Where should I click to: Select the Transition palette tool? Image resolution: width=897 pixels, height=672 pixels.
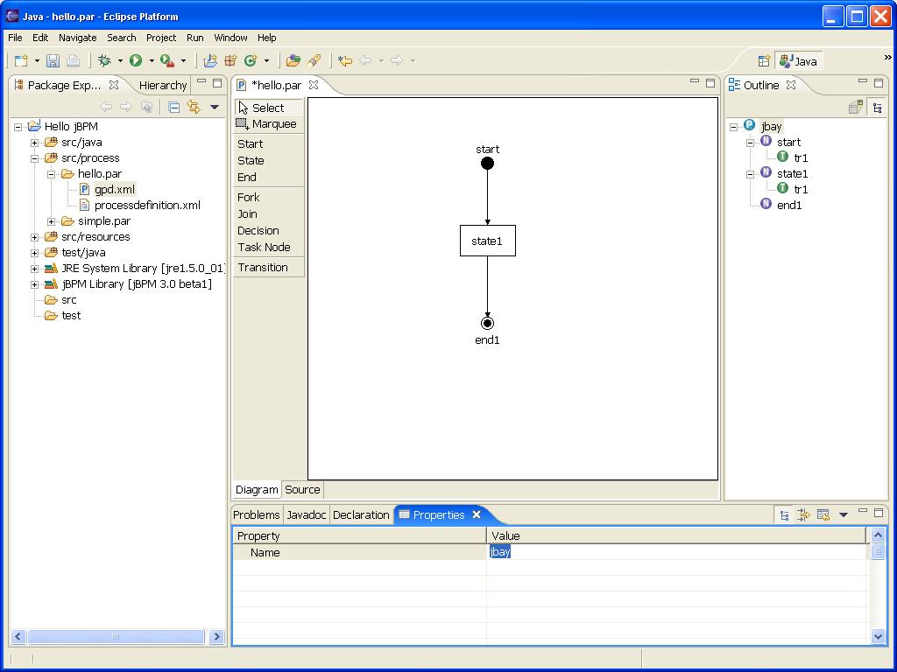click(x=268, y=268)
